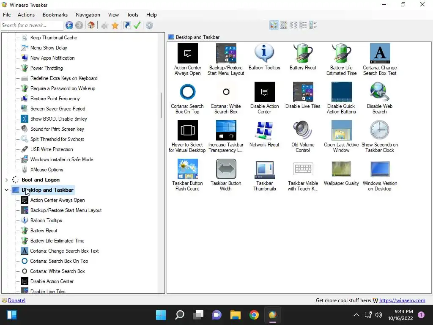Open Disable Web Search icon

(x=380, y=92)
